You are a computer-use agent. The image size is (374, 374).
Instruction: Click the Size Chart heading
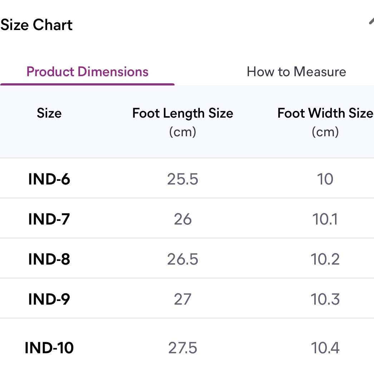coord(36,25)
